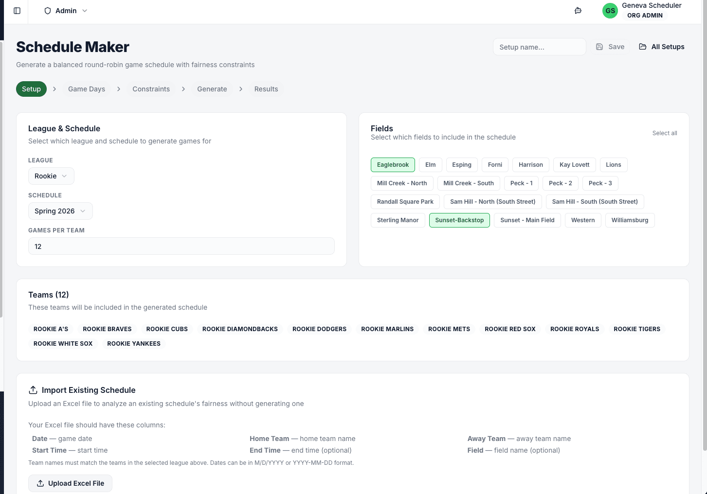
Task: Select the Peck - 3 field
Action: pyautogui.click(x=600, y=183)
